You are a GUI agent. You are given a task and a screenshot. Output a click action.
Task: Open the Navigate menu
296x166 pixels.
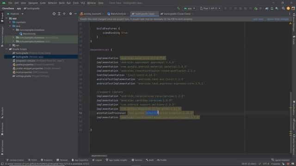(x=33, y=3)
